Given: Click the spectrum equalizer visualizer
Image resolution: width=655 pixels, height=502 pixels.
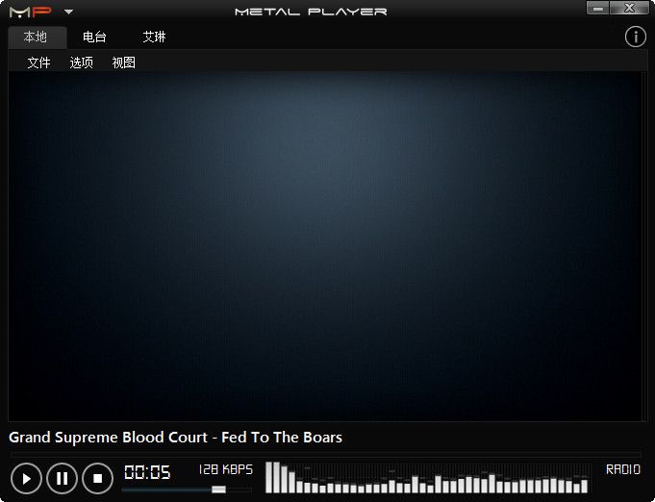Looking at the screenshot, I should pyautogui.click(x=426, y=478).
